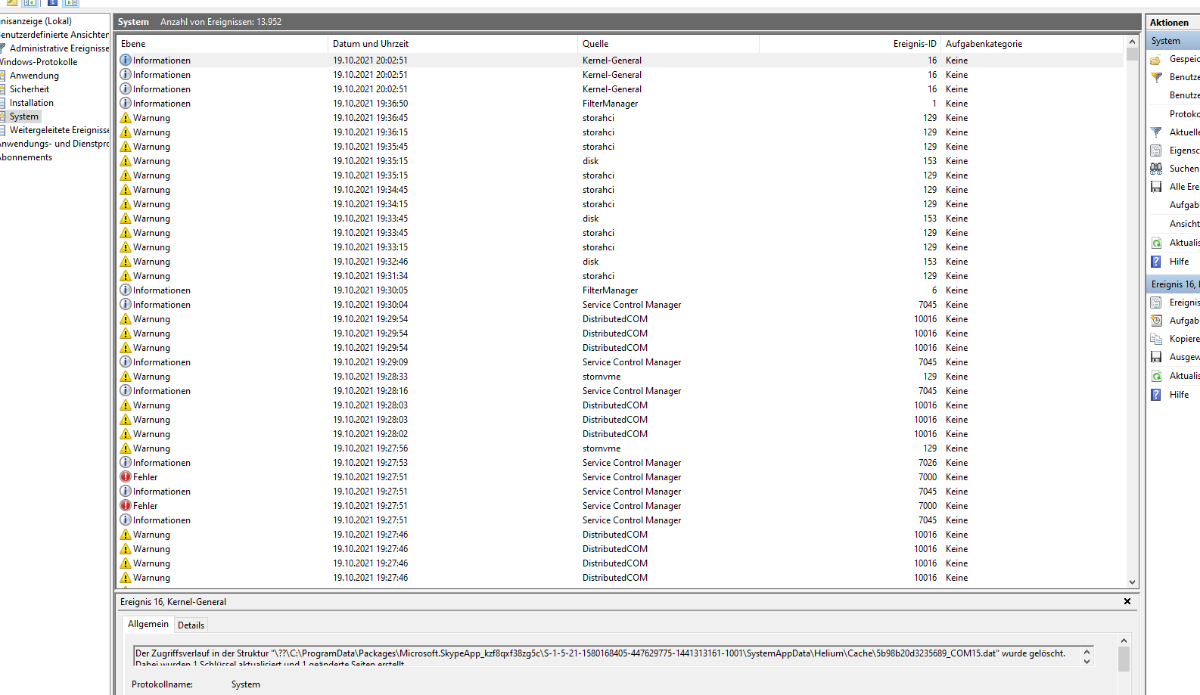Click the copy icon beside Kopiere

pos(1156,339)
